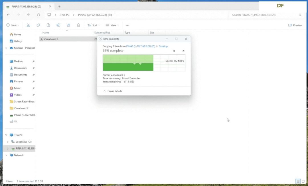This screenshot has width=308, height=186.
Task: Open a new Explorer tab with plus
Action: click(59, 7)
